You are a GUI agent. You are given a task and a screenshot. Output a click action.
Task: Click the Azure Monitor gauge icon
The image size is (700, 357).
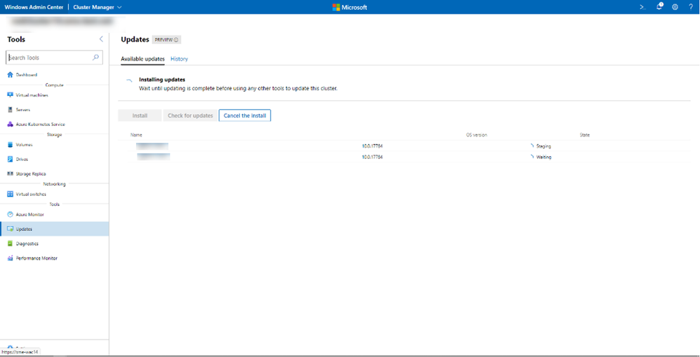pyautogui.click(x=11, y=214)
